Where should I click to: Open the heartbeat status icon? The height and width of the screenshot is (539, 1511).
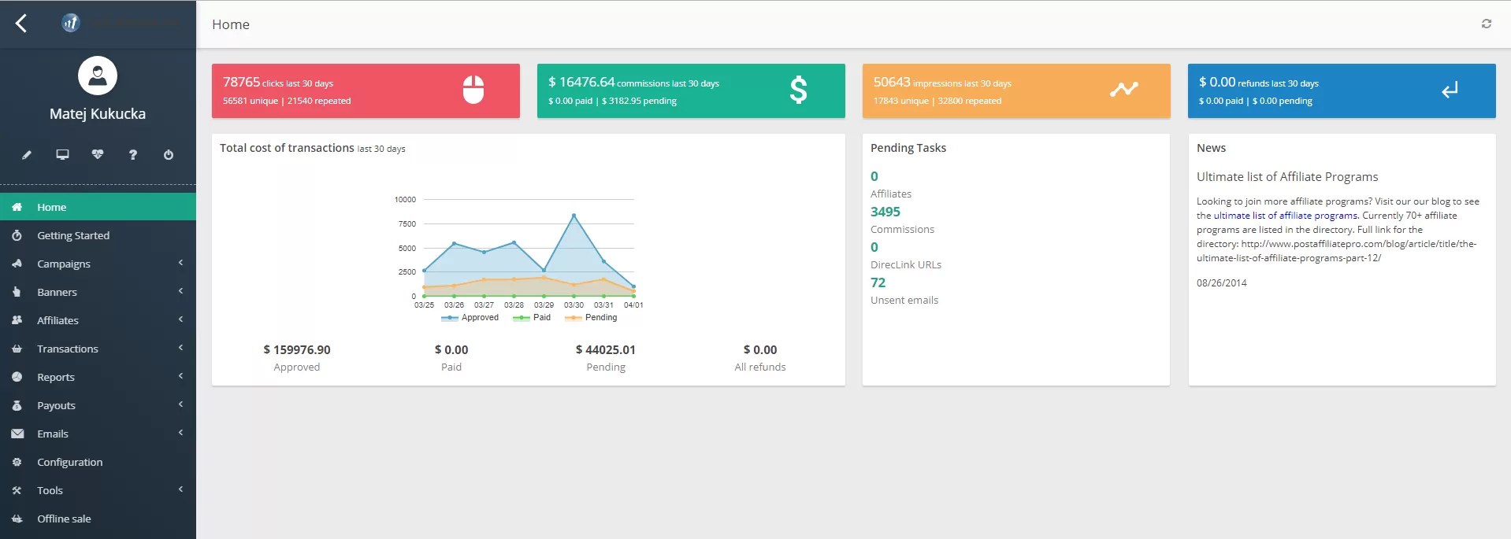98,155
